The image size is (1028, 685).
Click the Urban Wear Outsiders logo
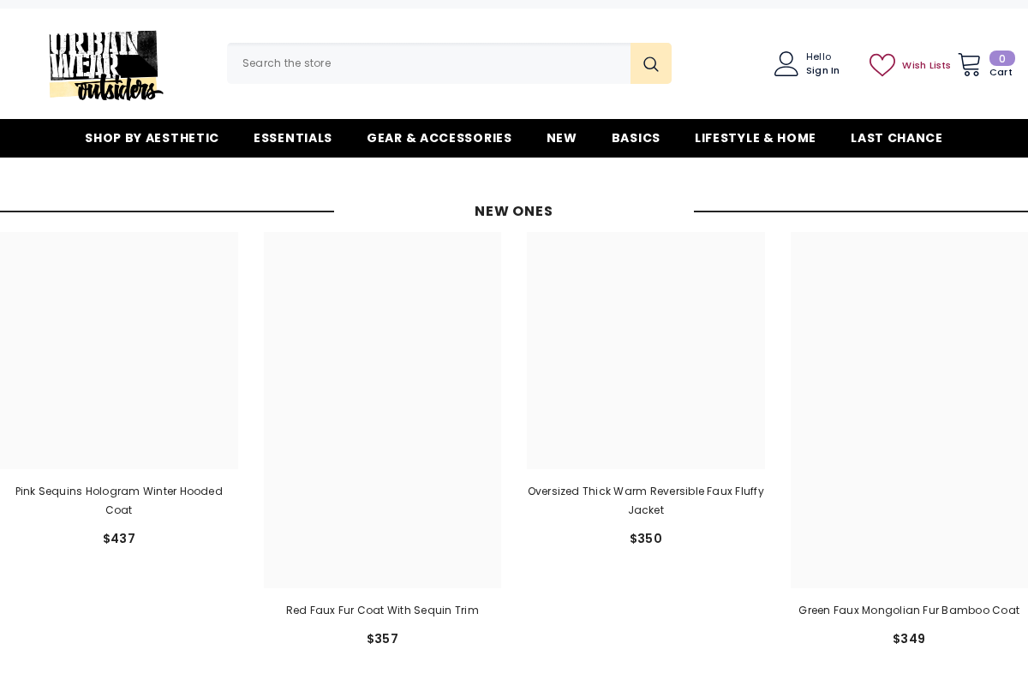pos(105,66)
